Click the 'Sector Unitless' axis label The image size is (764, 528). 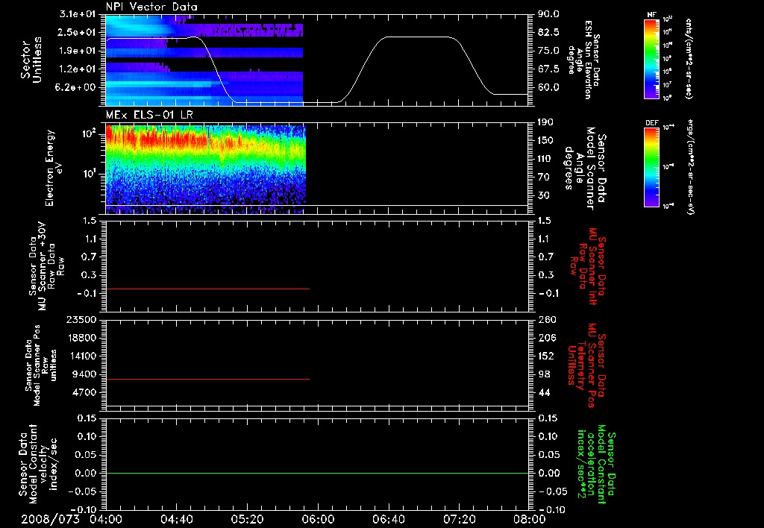31,60
